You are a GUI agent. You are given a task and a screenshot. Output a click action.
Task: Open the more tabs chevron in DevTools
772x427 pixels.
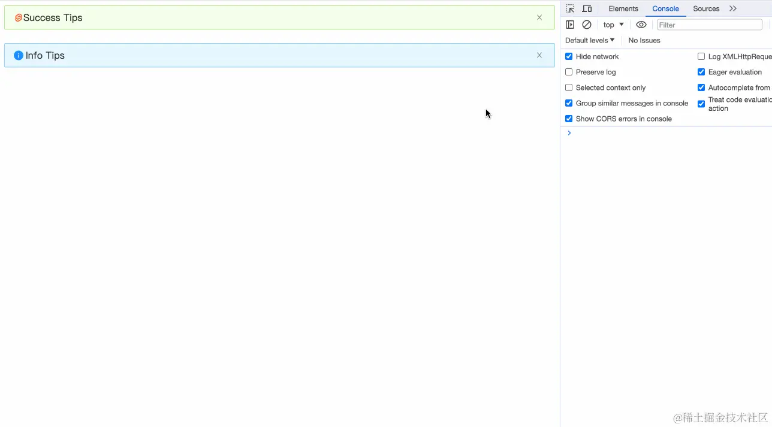click(733, 8)
